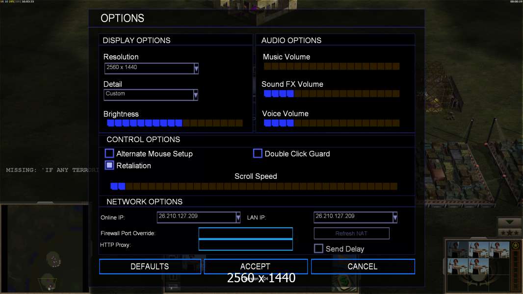This screenshot has height=294, width=523.
Task: Click the CANCEL button
Action: (363, 267)
